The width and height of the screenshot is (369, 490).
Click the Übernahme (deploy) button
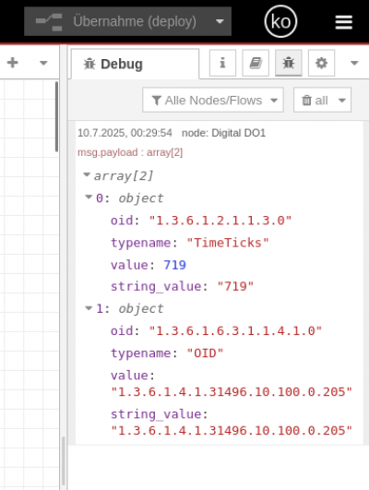pyautogui.click(x=116, y=21)
